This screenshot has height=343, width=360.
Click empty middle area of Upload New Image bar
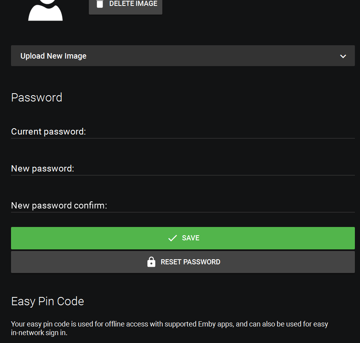coord(212,56)
